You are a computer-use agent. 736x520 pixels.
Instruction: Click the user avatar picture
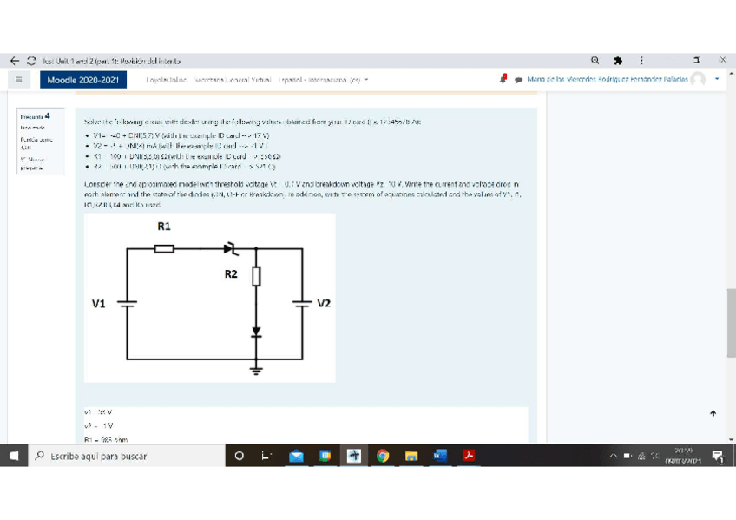[x=698, y=79]
